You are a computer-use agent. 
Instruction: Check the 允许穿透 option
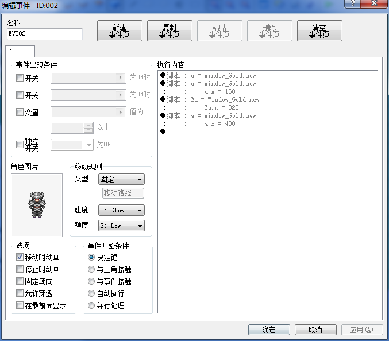point(20,293)
